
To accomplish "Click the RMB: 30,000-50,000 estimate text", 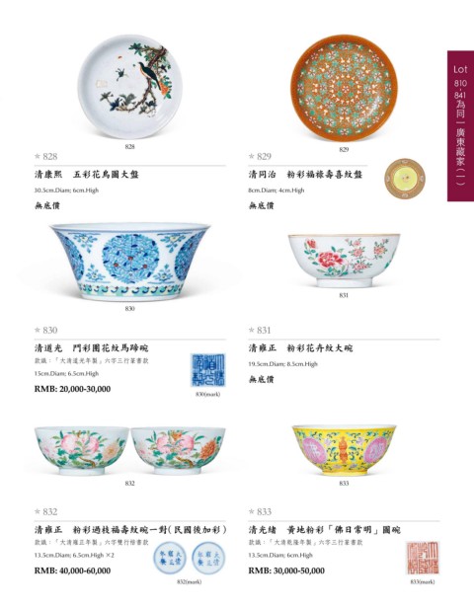I will pos(286,571).
